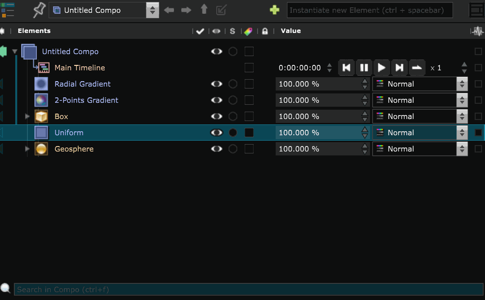Screen dimensions: 485x300
Task: Hide the Radial Gradient element
Action: [x=216, y=84]
